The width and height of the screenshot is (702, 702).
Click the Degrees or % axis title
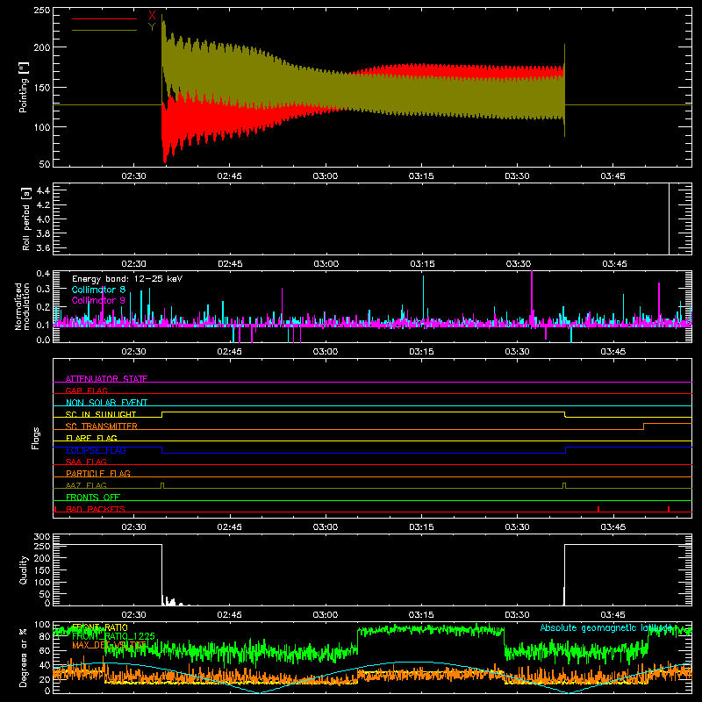tap(24, 657)
